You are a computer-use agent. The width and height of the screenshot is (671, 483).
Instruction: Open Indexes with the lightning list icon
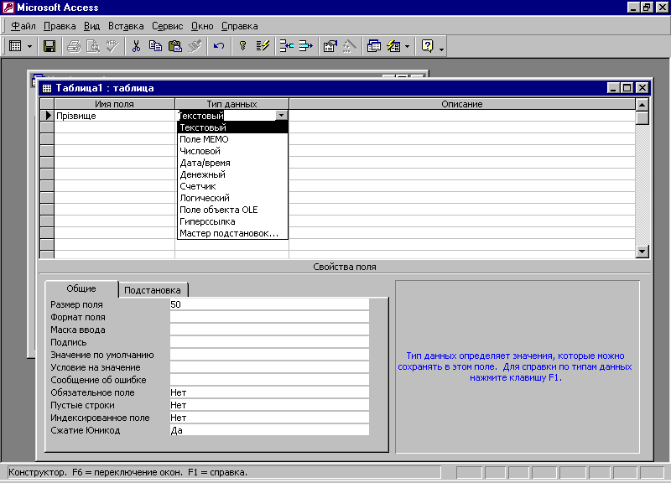click(x=263, y=46)
